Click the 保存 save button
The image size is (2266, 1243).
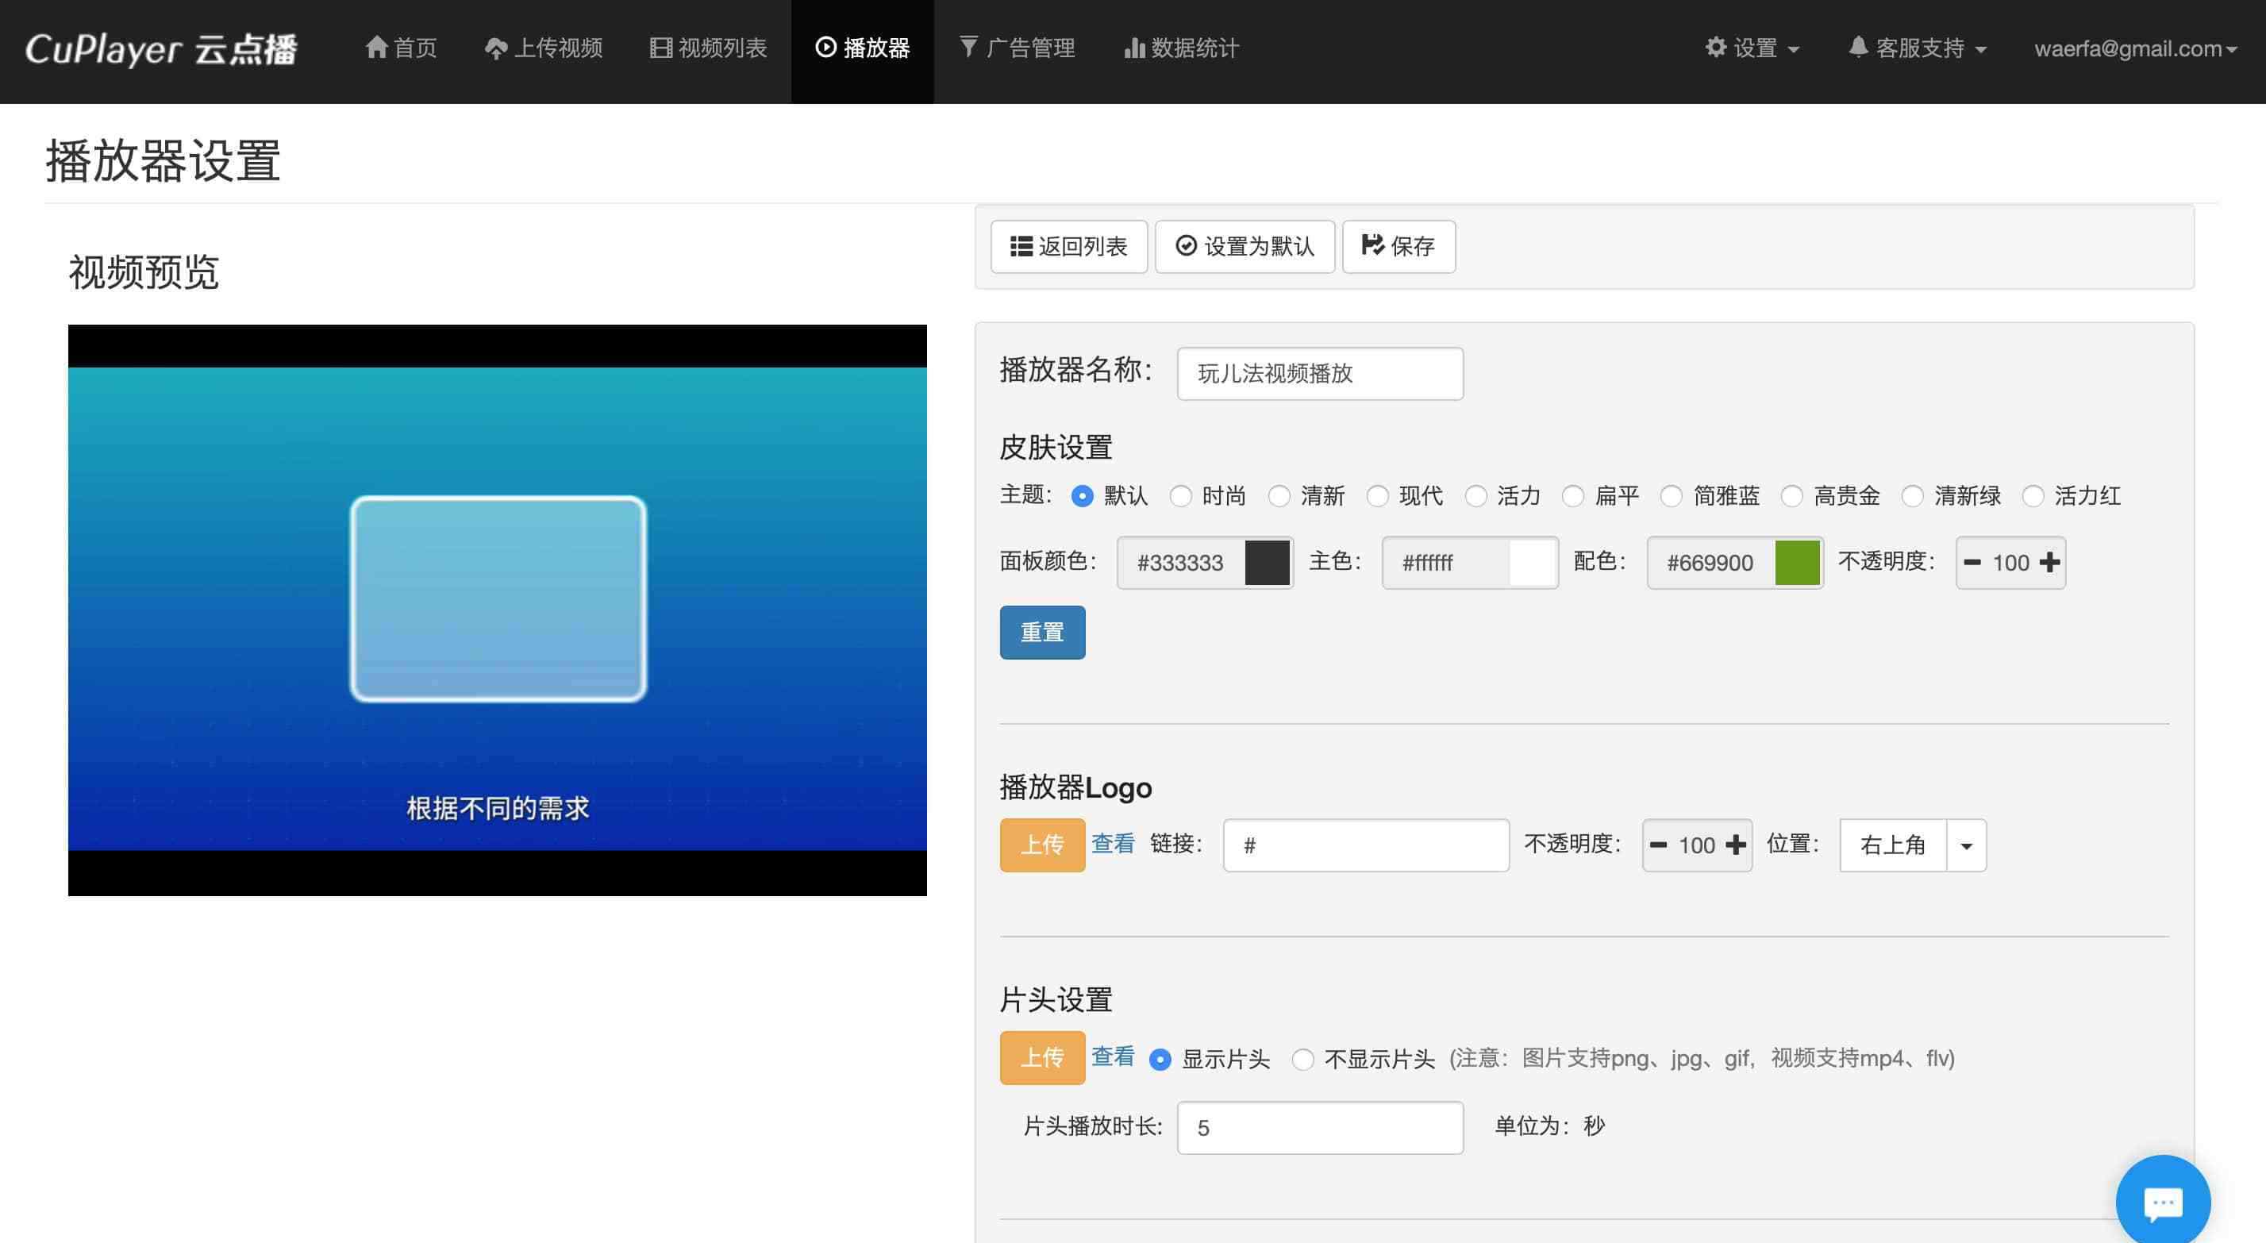click(1398, 246)
